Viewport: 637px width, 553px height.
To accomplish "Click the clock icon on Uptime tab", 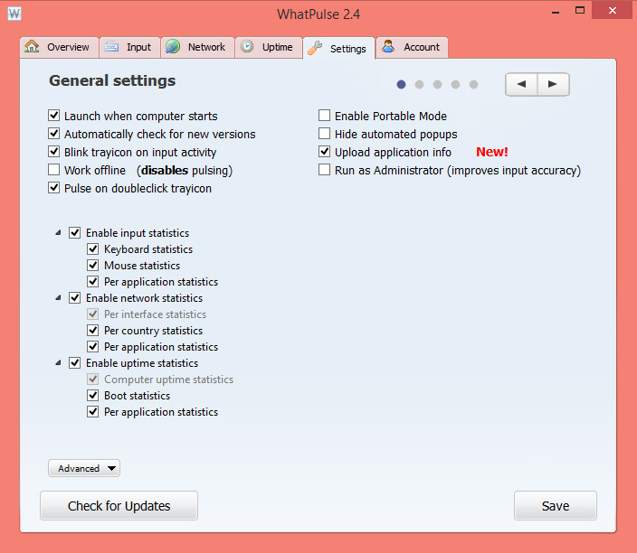I will tap(247, 46).
